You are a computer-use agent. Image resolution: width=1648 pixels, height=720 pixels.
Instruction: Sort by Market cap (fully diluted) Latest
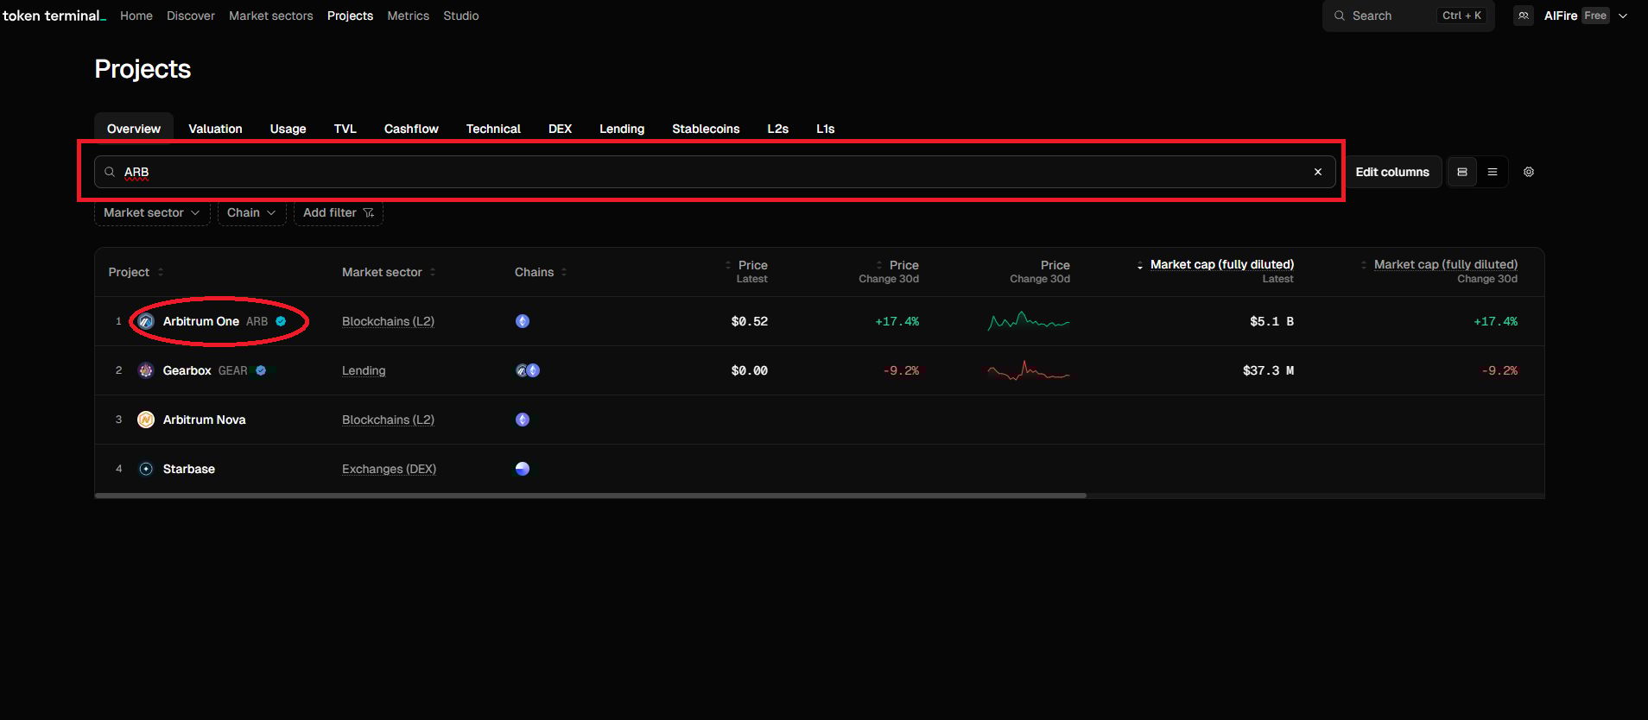pyautogui.click(x=1215, y=271)
